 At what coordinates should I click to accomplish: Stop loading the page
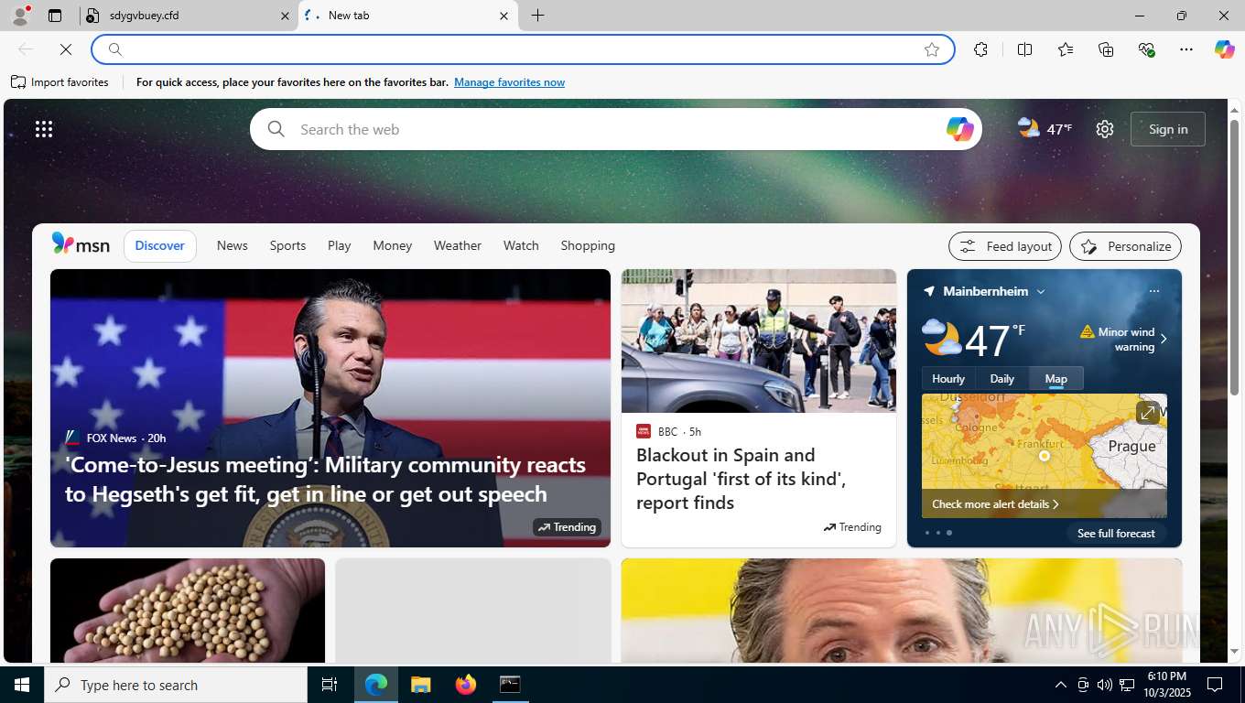point(66,49)
